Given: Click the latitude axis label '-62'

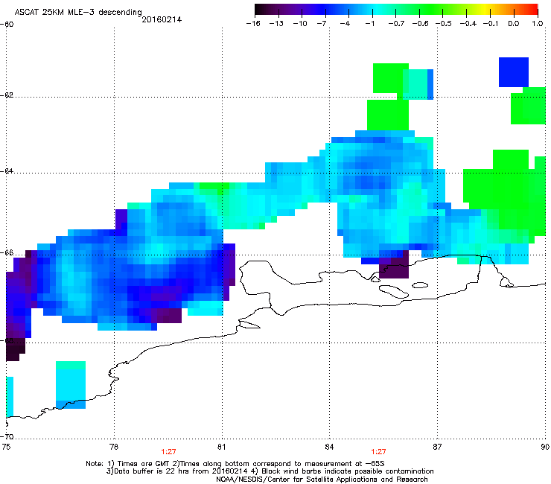Looking at the screenshot, I should tap(7, 95).
